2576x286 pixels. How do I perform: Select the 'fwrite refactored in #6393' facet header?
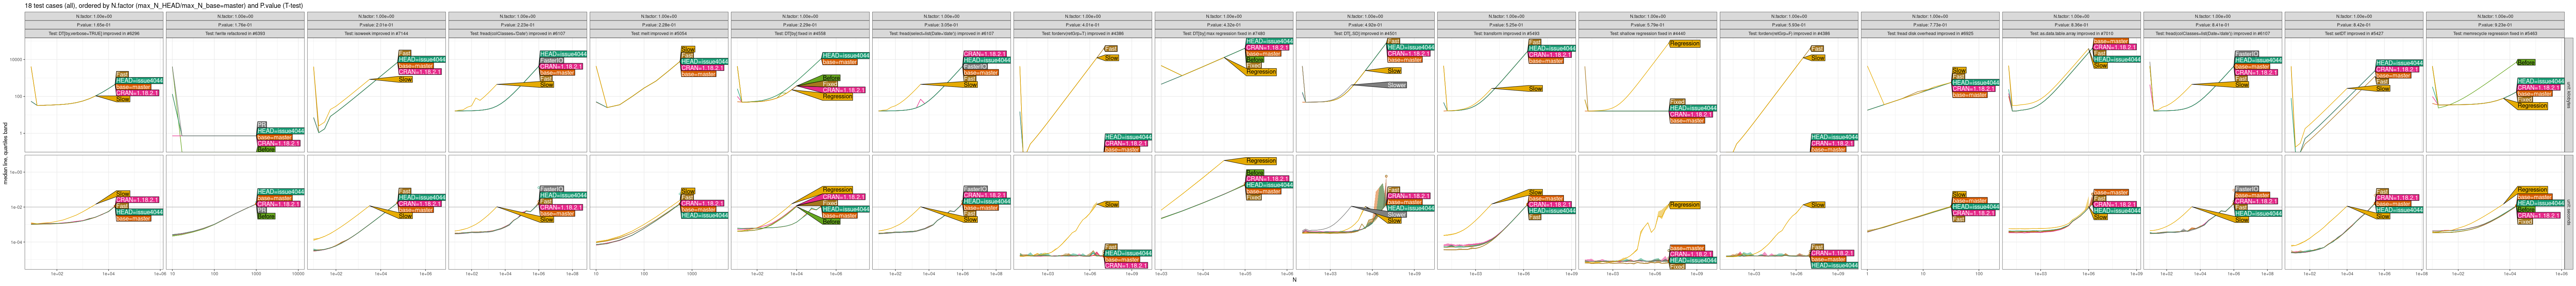coord(236,33)
